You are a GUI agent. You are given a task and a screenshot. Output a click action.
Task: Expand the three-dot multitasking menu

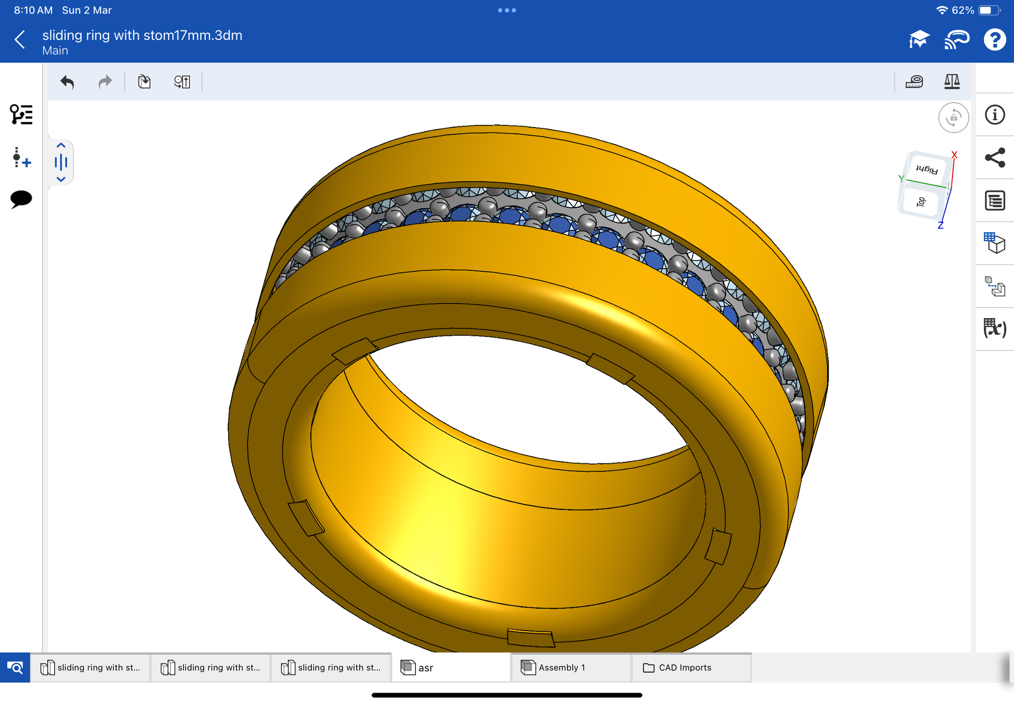click(x=506, y=10)
